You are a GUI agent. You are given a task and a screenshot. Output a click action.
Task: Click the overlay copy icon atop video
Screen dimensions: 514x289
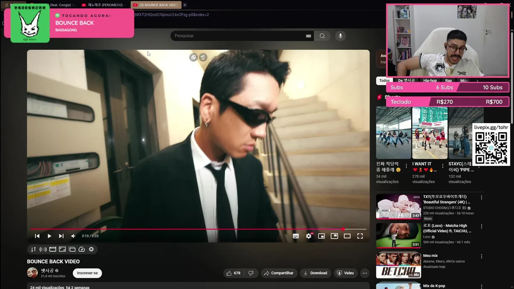(194, 57)
